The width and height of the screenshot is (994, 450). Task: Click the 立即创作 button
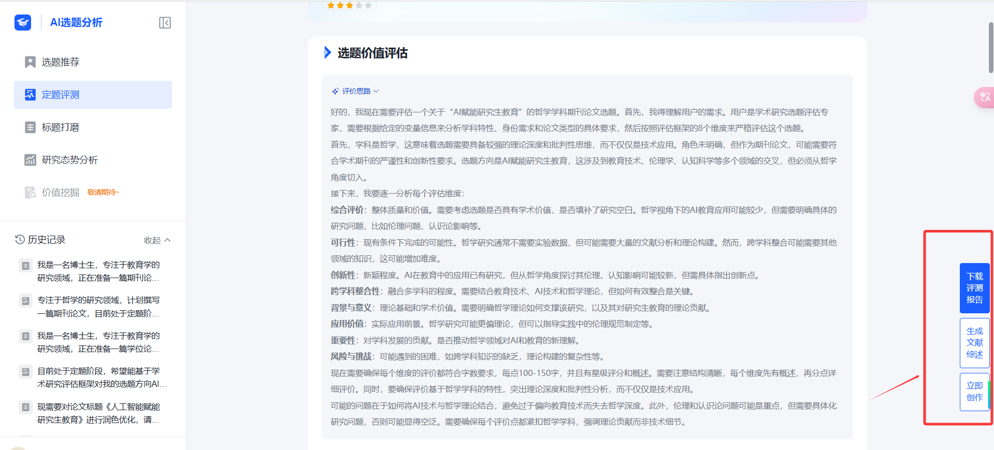[974, 391]
